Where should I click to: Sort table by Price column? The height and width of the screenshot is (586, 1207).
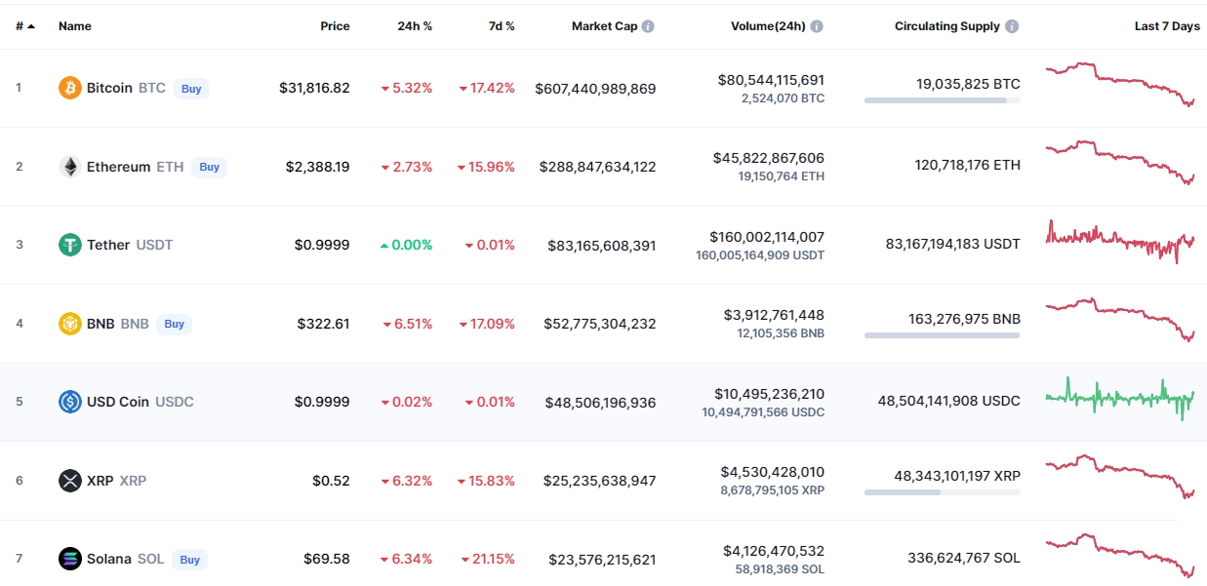click(335, 26)
